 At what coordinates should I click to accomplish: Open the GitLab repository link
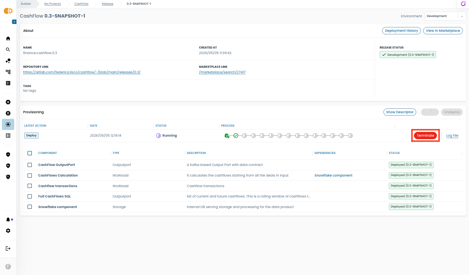[x=82, y=72]
